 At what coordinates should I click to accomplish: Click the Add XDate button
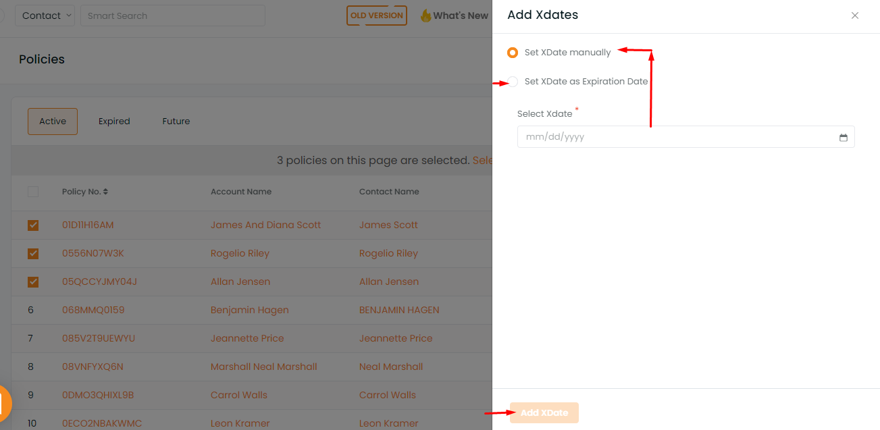click(x=544, y=413)
